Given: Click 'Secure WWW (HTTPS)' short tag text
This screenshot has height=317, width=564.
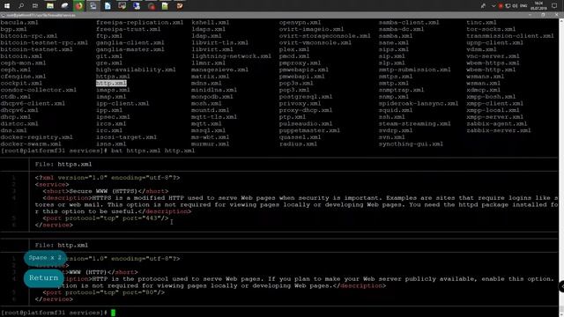Looking at the screenshot, I should coord(103,191).
